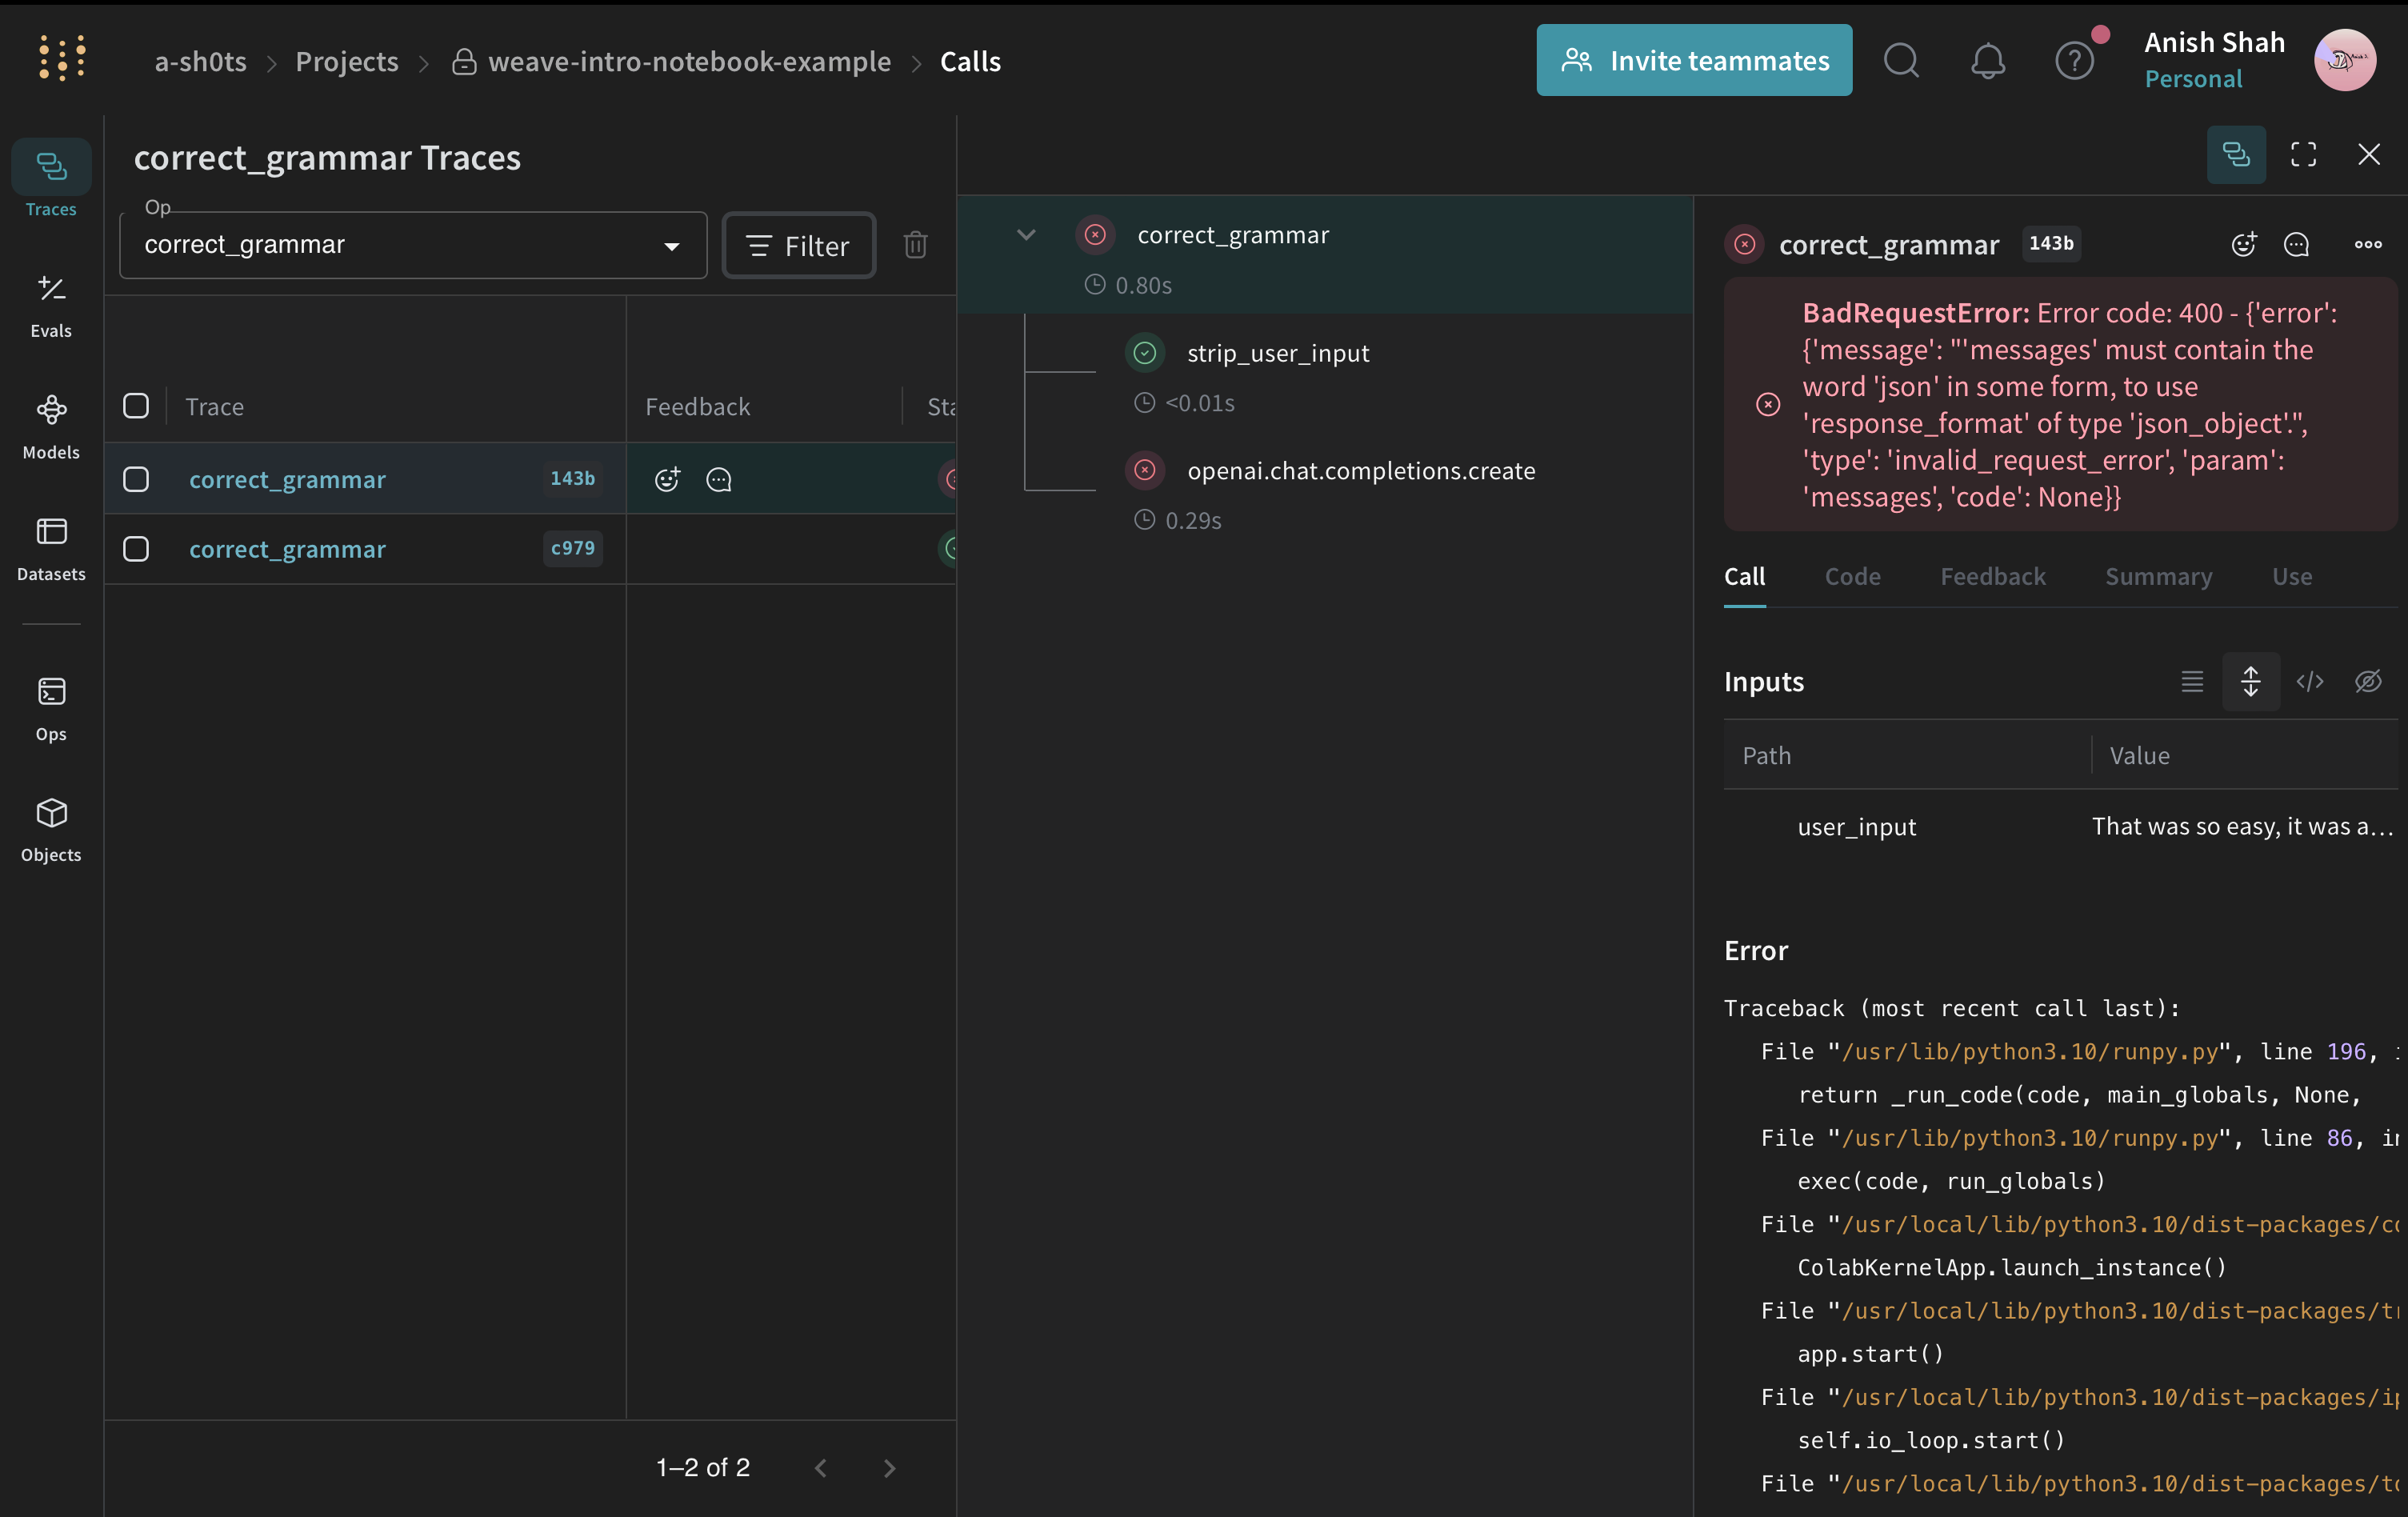Click the c979 trace id badge

point(572,548)
